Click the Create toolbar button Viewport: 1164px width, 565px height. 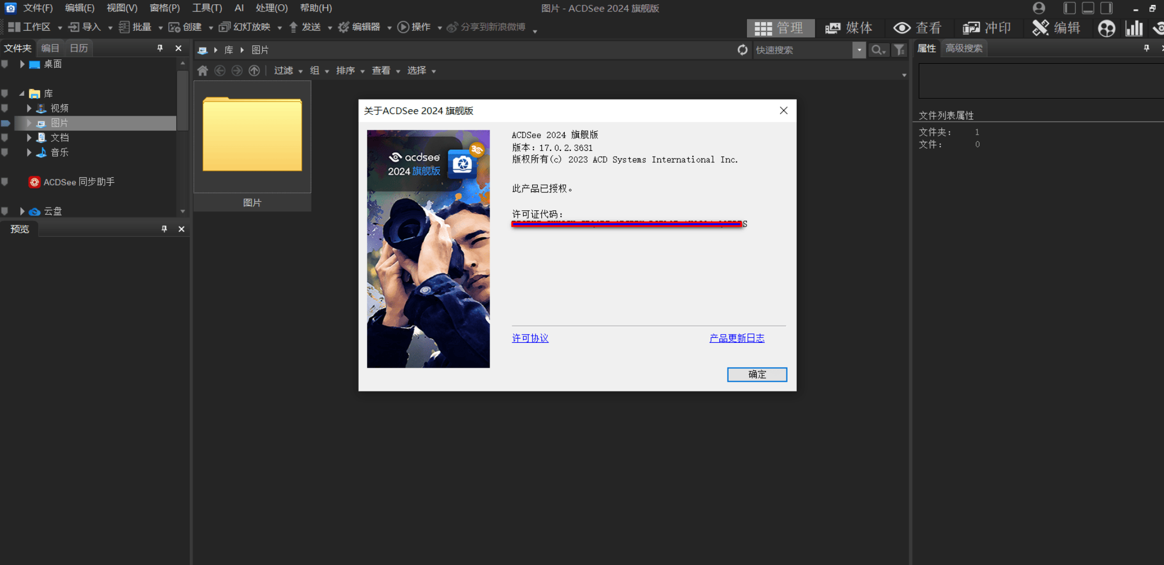point(186,27)
